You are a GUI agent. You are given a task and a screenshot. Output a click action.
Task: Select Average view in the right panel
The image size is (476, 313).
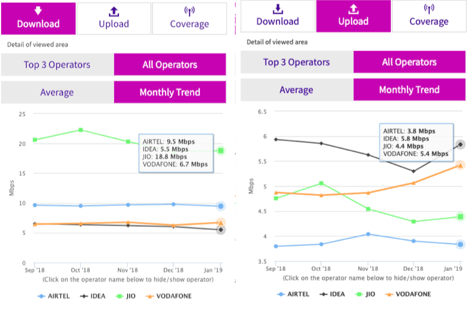coord(297,90)
